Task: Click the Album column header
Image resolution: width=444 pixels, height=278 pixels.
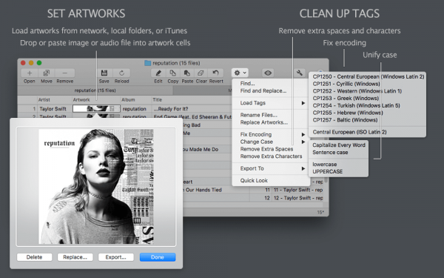Action: [136, 100]
